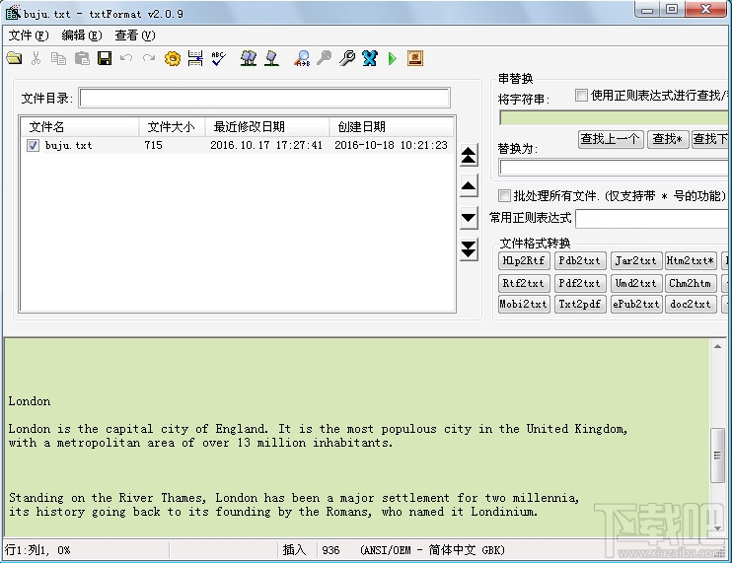Click the redo arrow icon
The image size is (732, 563).
click(x=149, y=58)
